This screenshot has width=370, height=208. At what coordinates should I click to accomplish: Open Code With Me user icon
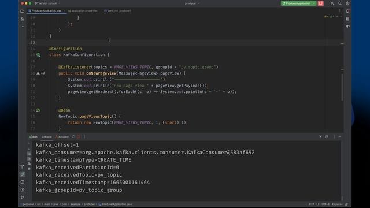332,3
